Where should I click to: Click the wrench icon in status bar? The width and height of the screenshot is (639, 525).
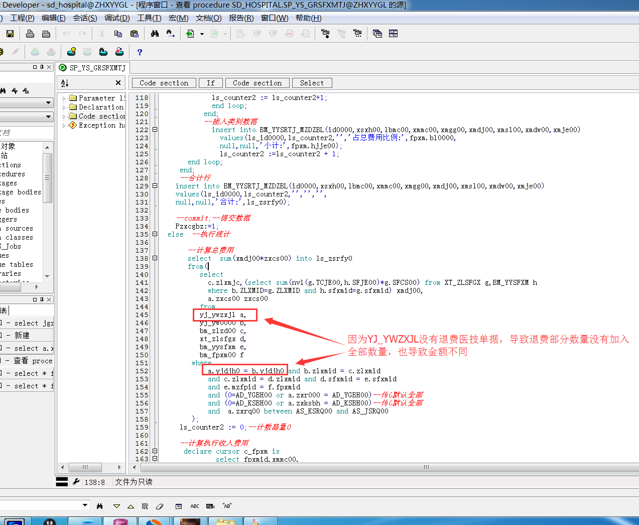point(76,481)
